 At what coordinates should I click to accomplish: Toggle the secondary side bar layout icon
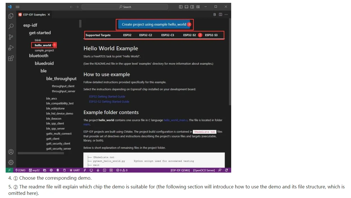click(x=192, y=7)
